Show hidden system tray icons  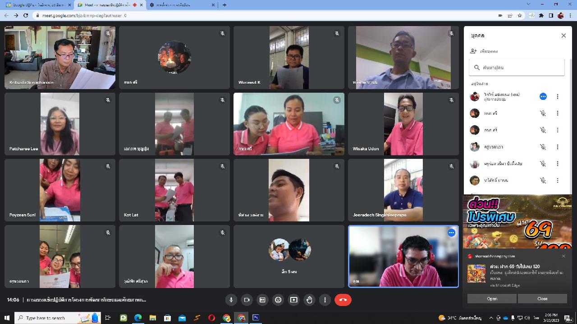tap(492, 318)
